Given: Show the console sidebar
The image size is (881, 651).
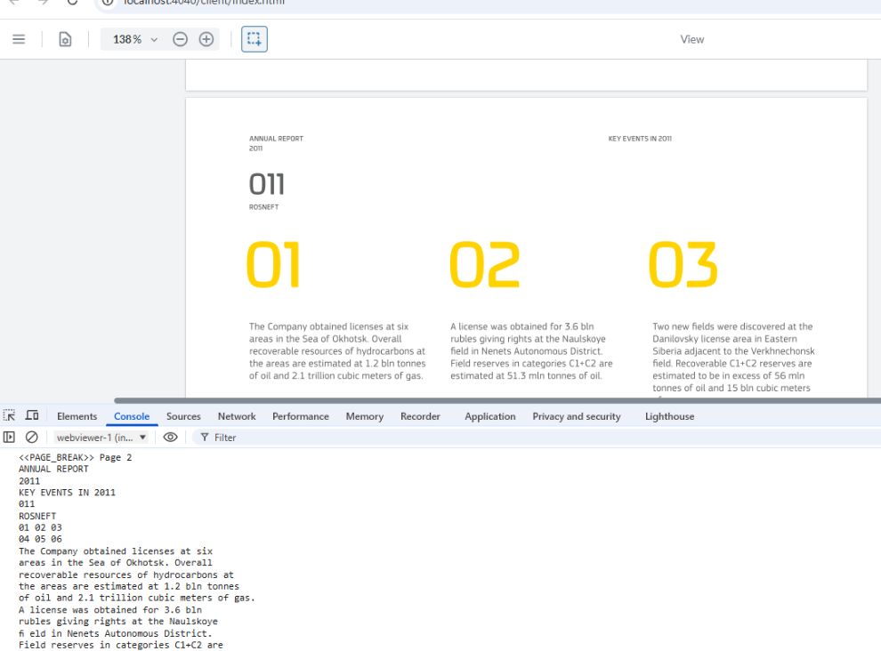Looking at the screenshot, I should pyautogui.click(x=9, y=437).
